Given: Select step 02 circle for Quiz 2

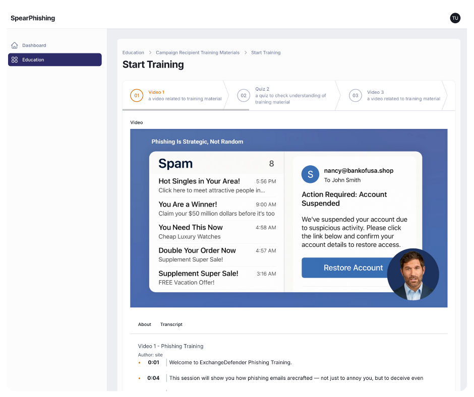Looking at the screenshot, I should click(244, 95).
